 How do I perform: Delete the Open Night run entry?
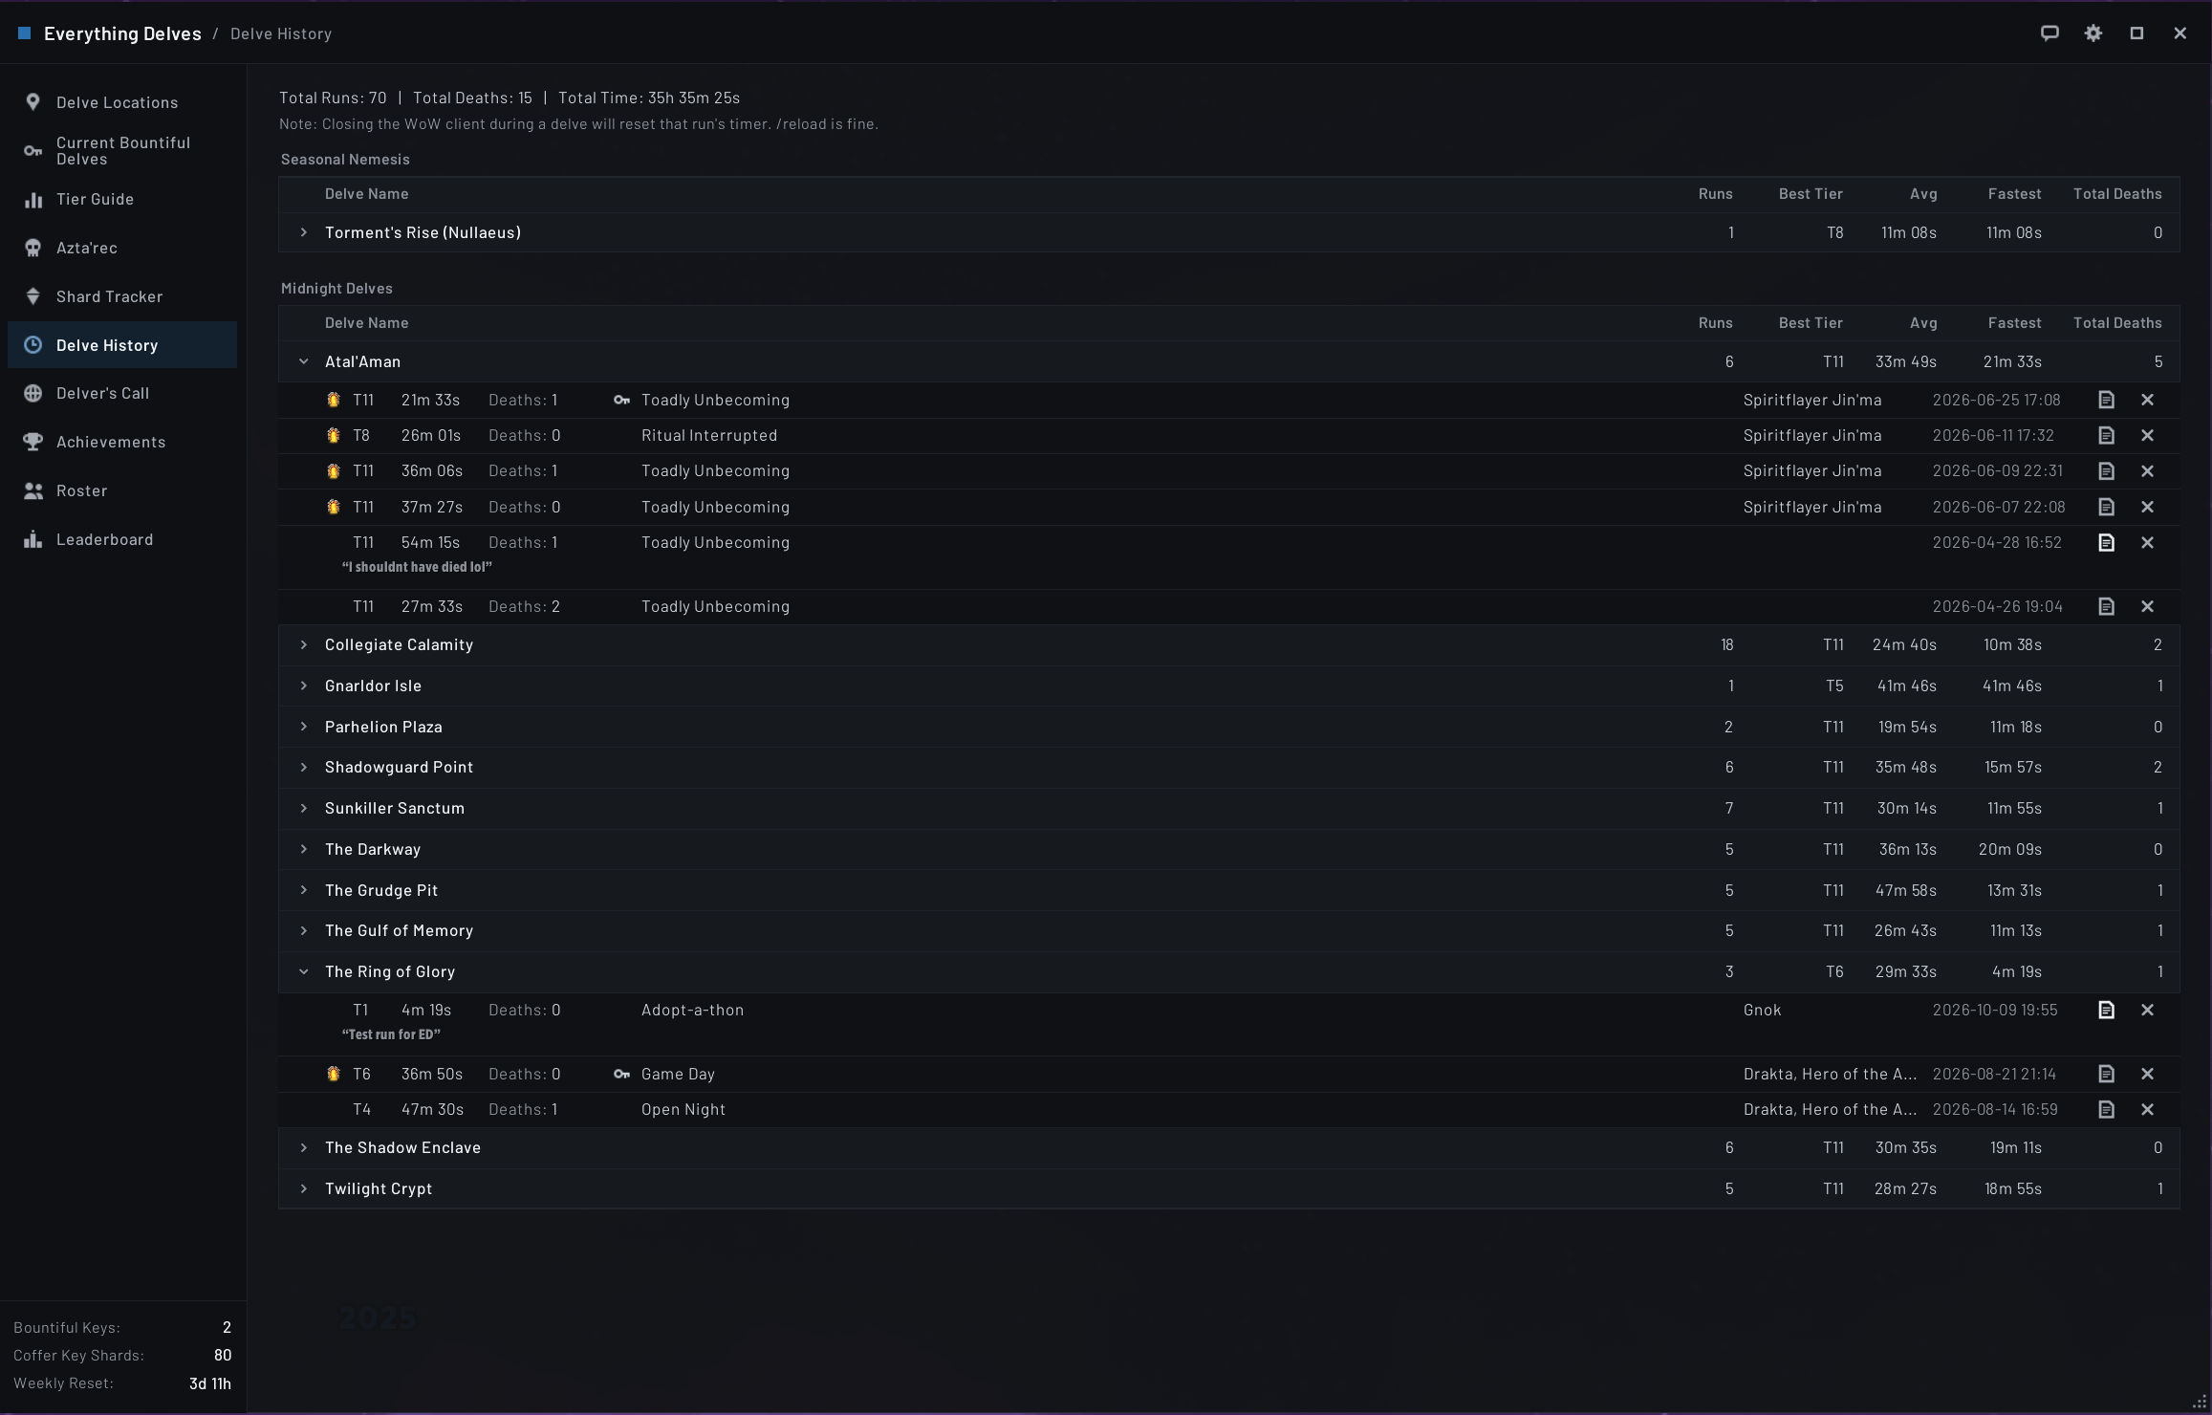click(x=2147, y=1109)
